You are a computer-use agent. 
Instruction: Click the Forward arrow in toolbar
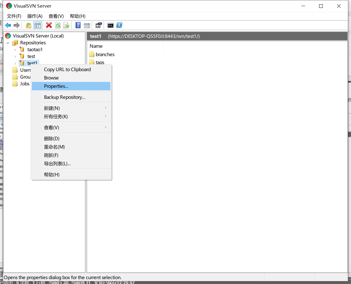click(17, 25)
